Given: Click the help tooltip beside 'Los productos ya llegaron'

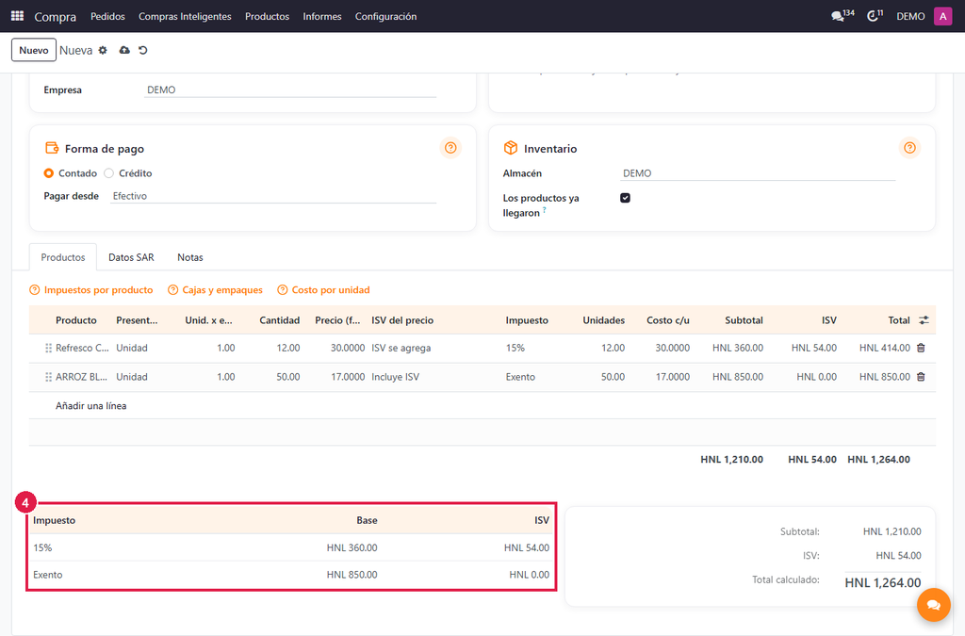Looking at the screenshot, I should [x=544, y=210].
